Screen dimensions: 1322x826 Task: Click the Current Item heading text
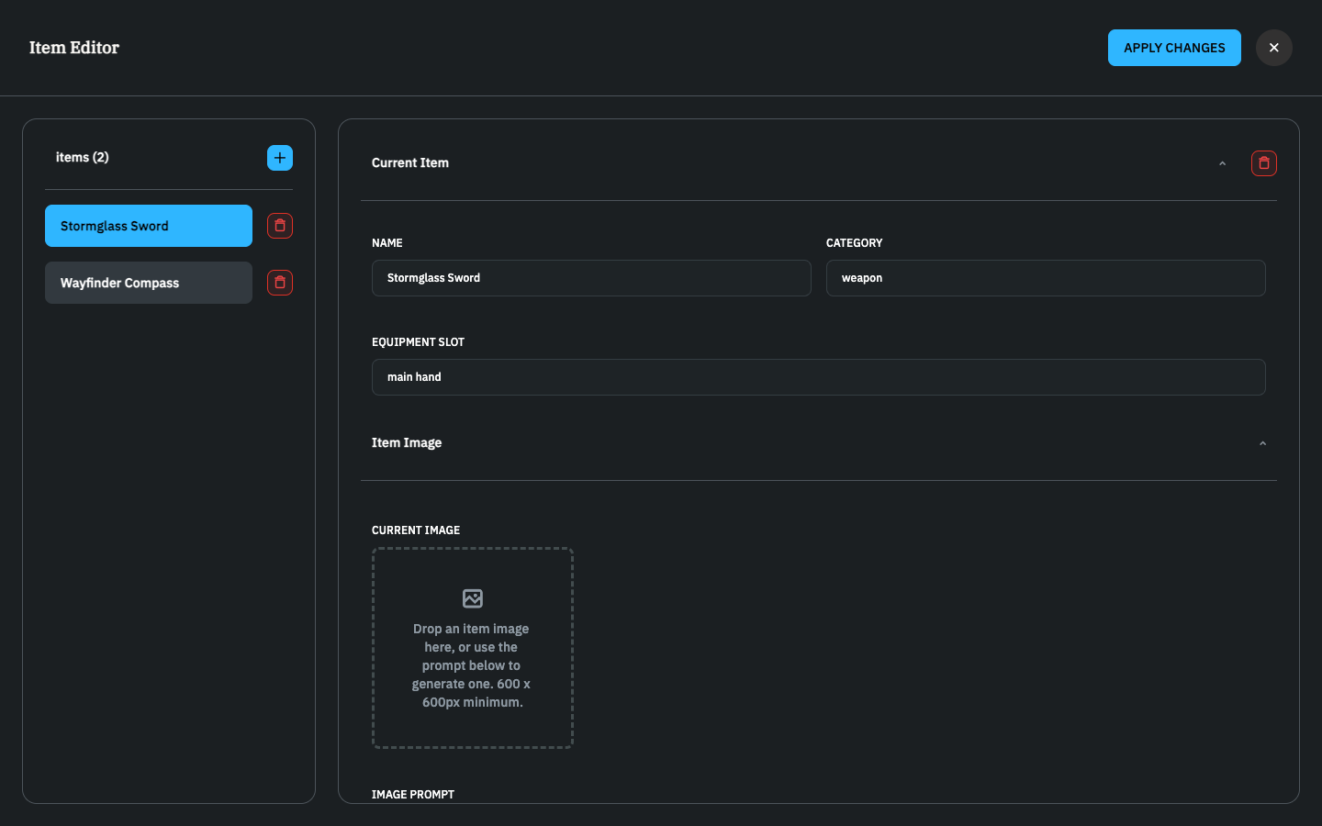tap(410, 162)
